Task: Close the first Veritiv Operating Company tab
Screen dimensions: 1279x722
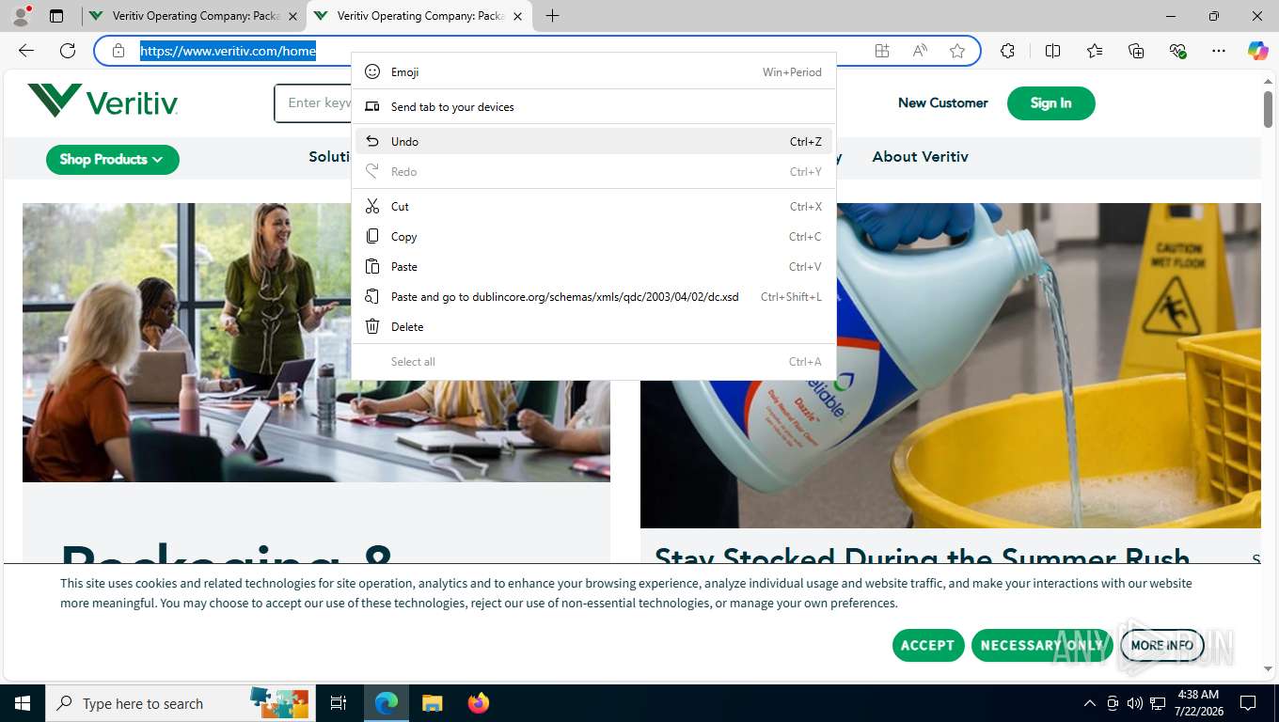Action: (292, 16)
